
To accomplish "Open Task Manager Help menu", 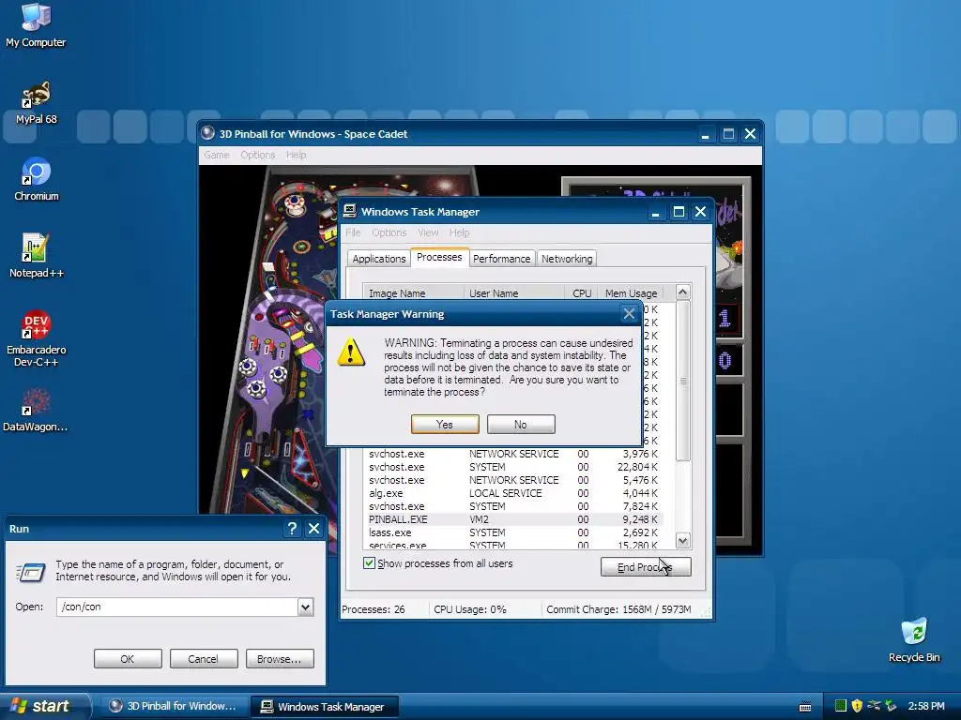I will click(459, 232).
